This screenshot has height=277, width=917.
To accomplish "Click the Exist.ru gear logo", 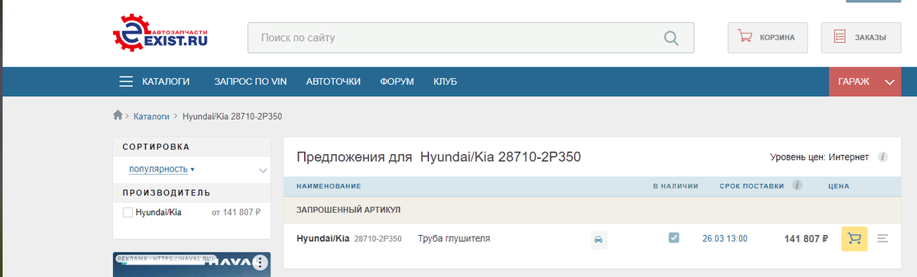I will (160, 36).
